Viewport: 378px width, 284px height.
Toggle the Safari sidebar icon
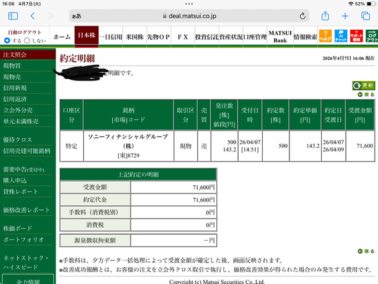[x=13, y=16]
